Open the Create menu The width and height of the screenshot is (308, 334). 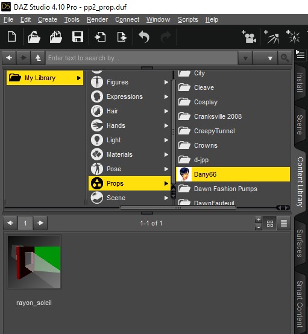pyautogui.click(x=48, y=20)
